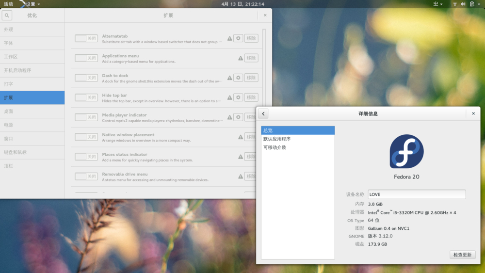The image size is (485, 273).
Task: Select 开机启动程序 in sidebar
Action: [32, 70]
